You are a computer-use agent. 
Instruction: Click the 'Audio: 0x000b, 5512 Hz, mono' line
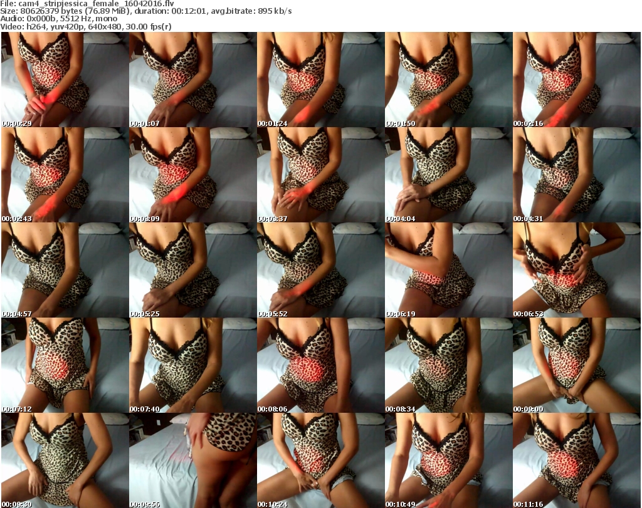(59, 19)
